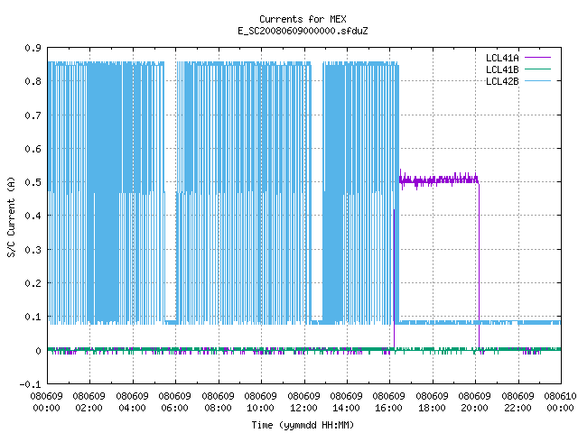Viewport: 578px width, 433px height.
Task: Click the x-axis tick label 080609 20:00
Action: (474, 401)
